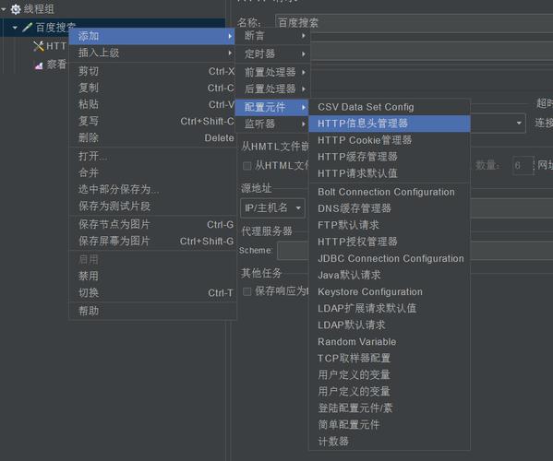This screenshot has width=553, height=461.
Task: Expand the 断言 submenu
Action: pyautogui.click(x=272, y=36)
